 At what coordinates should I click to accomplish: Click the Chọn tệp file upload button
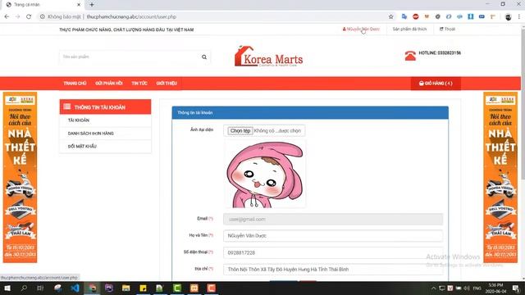point(240,131)
